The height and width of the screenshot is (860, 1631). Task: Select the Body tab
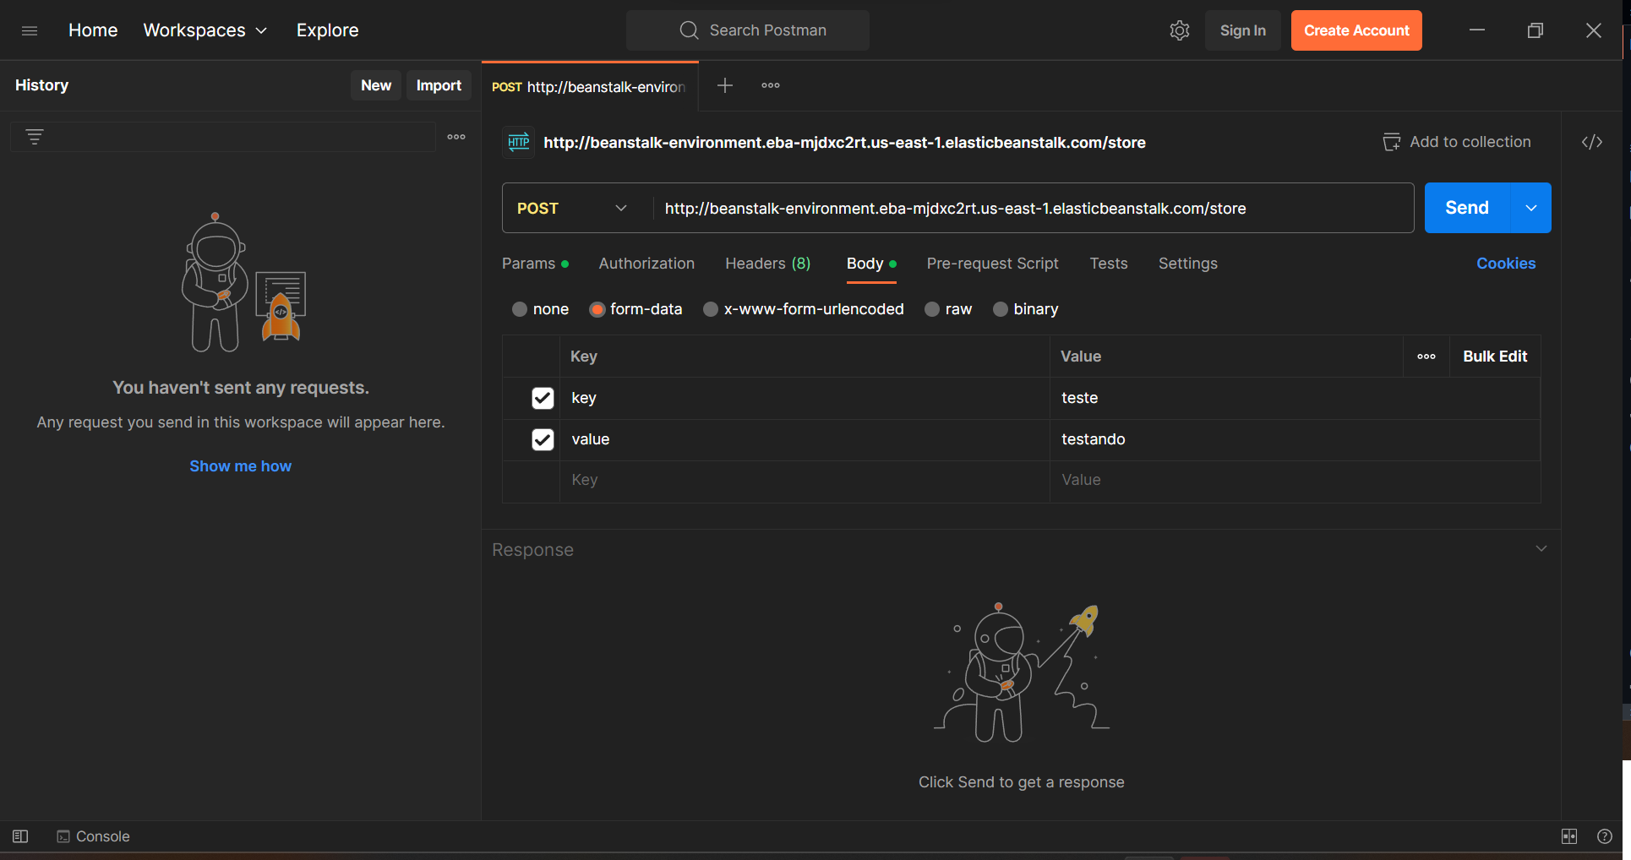871,264
